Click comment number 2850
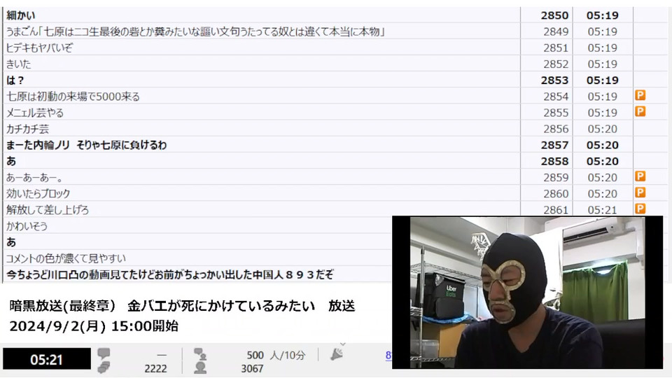 click(x=554, y=15)
